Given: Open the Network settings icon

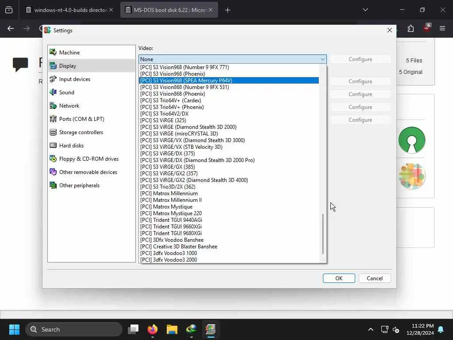Looking at the screenshot, I should pyautogui.click(x=53, y=105).
